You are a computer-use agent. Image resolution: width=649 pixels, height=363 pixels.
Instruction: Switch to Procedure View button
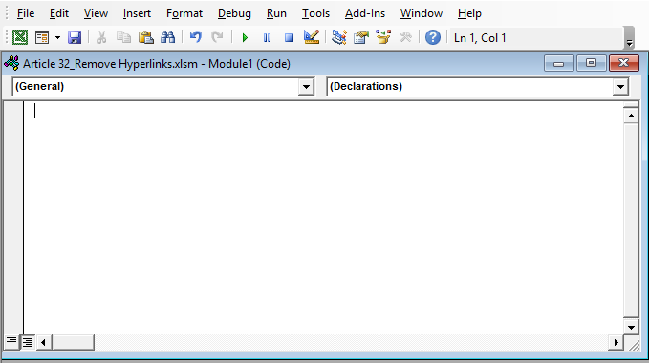click(x=11, y=342)
